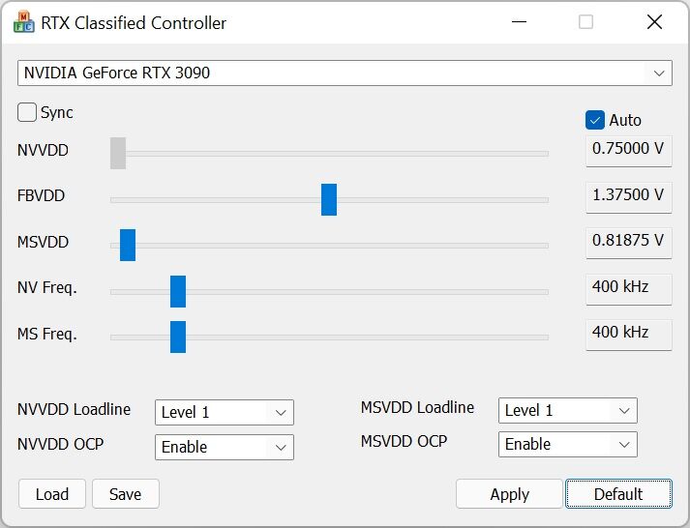Click the MS Freq. slider handle
The width and height of the screenshot is (690, 528).
(178, 337)
